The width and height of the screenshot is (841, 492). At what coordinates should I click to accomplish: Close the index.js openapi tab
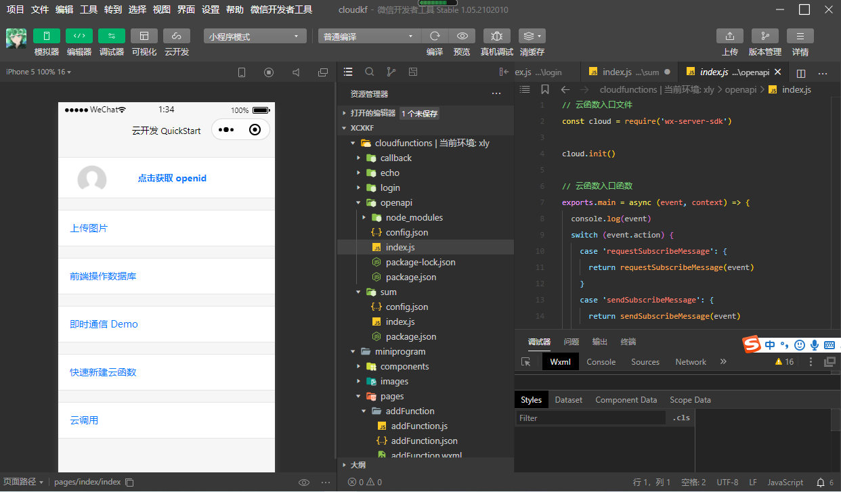(777, 72)
